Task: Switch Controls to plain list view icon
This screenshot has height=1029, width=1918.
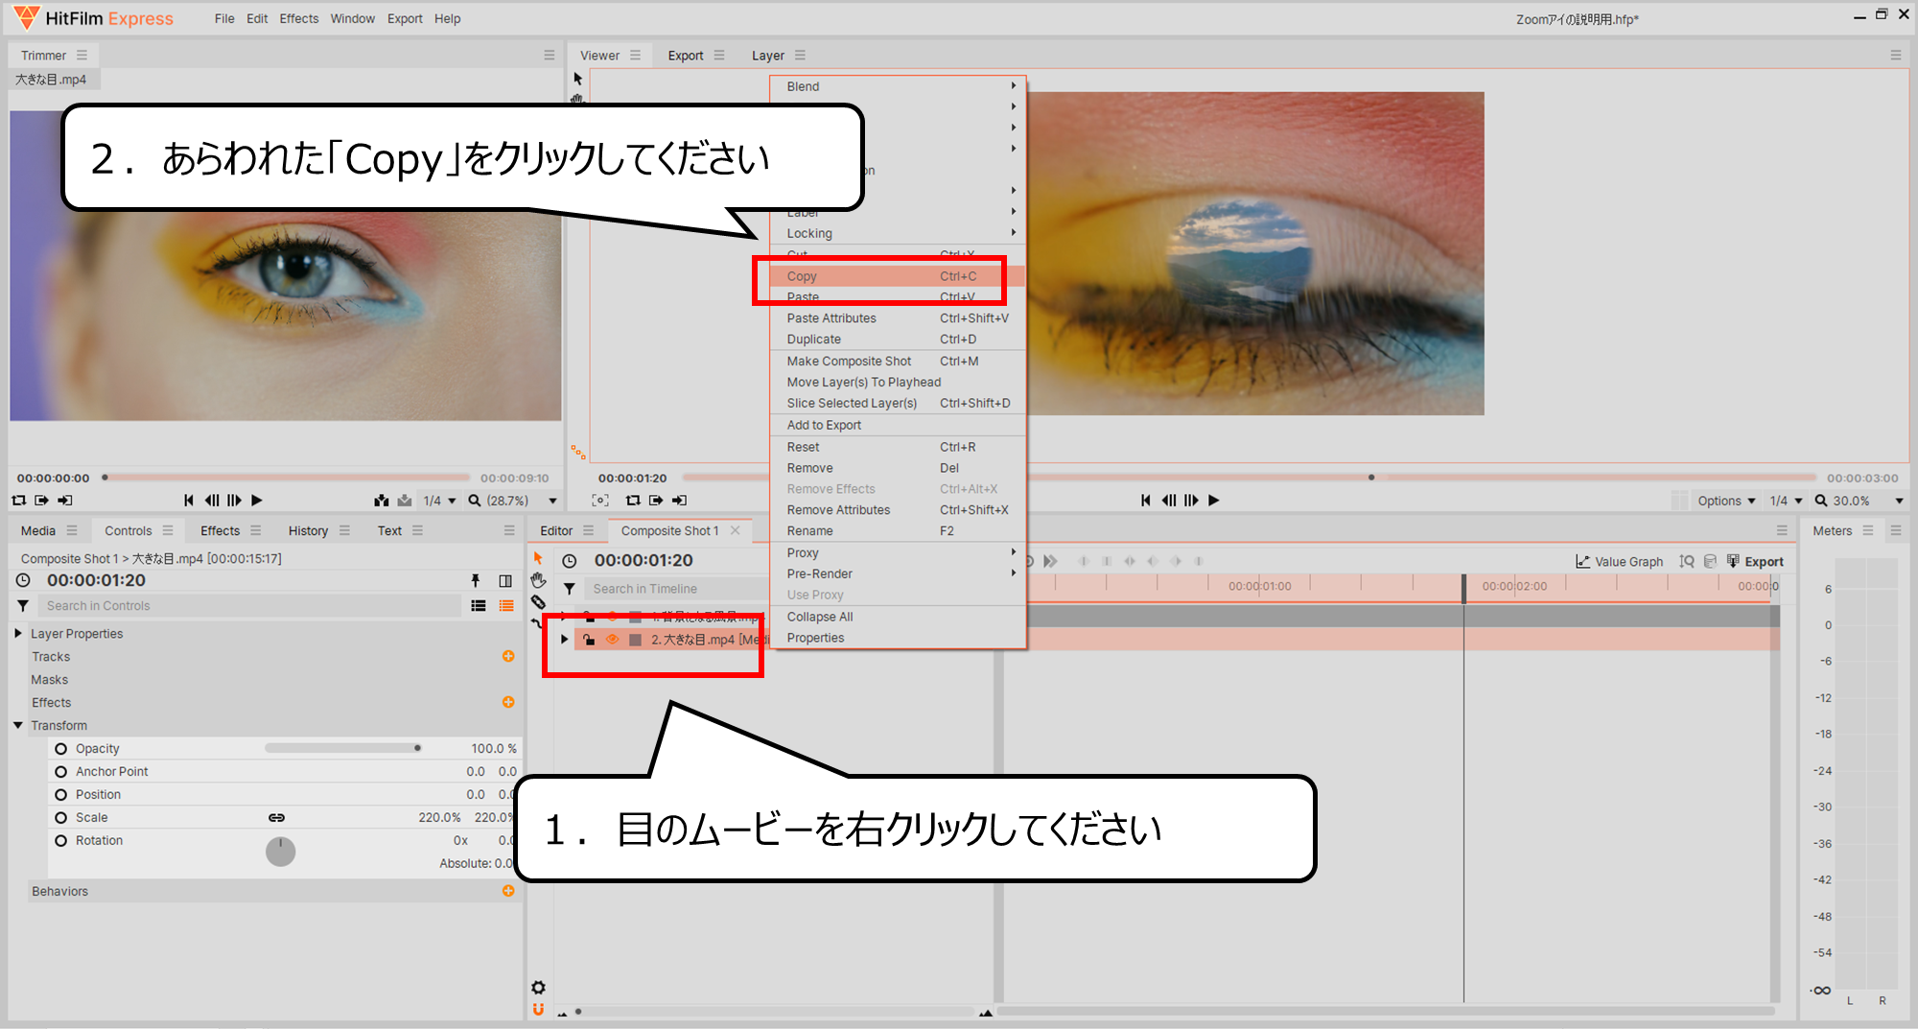Action: click(x=479, y=606)
